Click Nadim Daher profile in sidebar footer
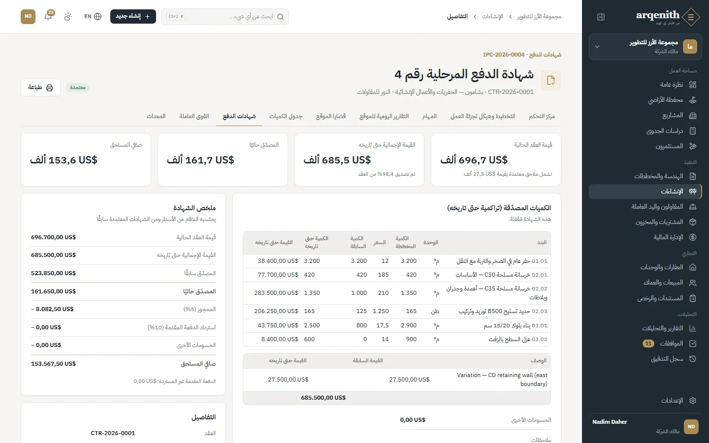Image resolution: width=709 pixels, height=443 pixels. point(645,426)
